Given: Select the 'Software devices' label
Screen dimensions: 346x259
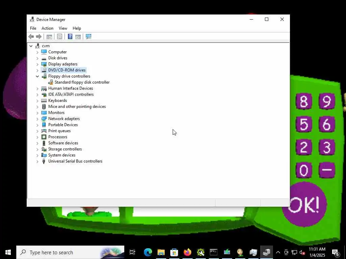Looking at the screenshot, I should [63, 143].
